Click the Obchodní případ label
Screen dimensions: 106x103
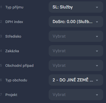(x=19, y=66)
